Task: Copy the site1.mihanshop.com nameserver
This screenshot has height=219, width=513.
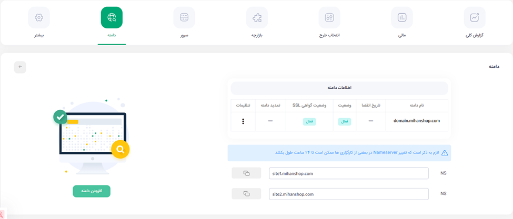Action: pyautogui.click(x=246, y=173)
